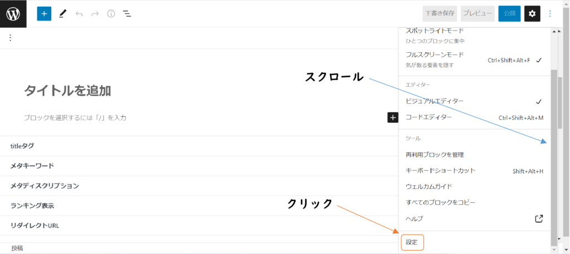The width and height of the screenshot is (570, 254).
Task: Add block with black plus button
Action: pos(392,118)
